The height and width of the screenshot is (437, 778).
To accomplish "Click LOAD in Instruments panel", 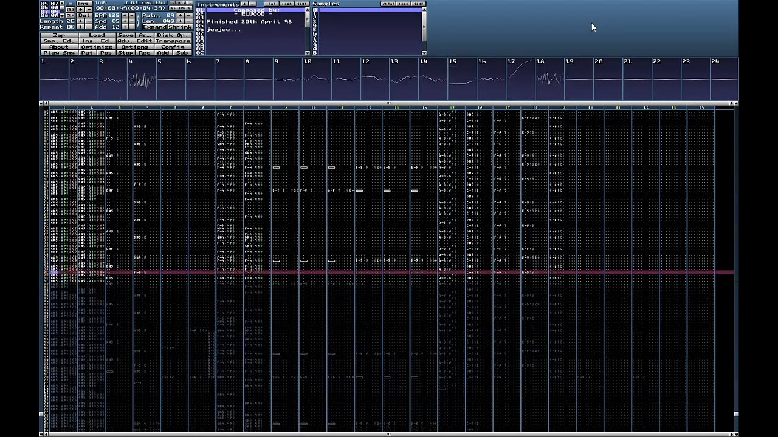I will pyautogui.click(x=287, y=4).
